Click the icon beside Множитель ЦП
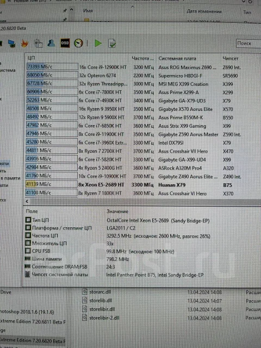 [28, 243]
